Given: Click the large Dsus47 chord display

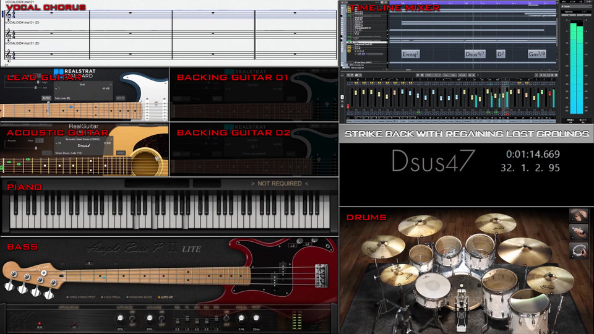Looking at the screenshot, I should pos(433,161).
